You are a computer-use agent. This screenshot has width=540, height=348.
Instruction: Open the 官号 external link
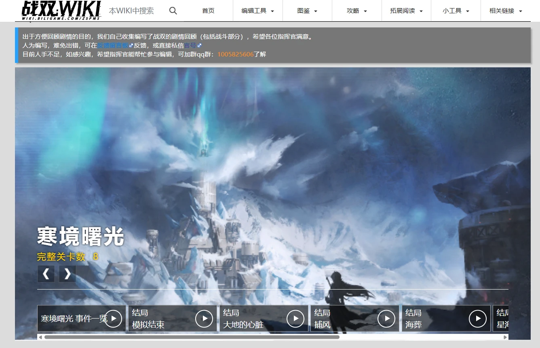pyautogui.click(x=190, y=46)
